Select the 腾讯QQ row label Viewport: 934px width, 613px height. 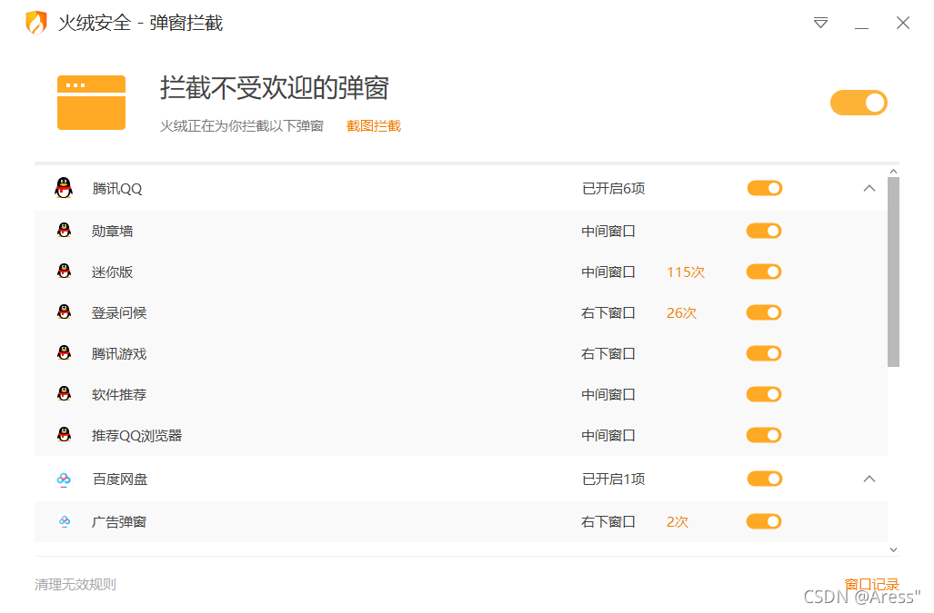(x=117, y=189)
